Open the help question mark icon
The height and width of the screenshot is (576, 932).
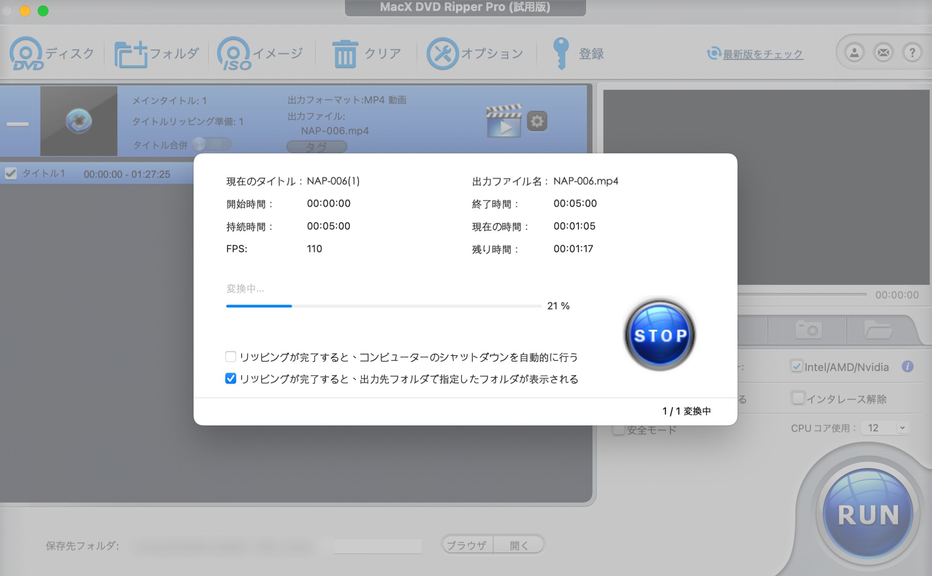tap(912, 53)
